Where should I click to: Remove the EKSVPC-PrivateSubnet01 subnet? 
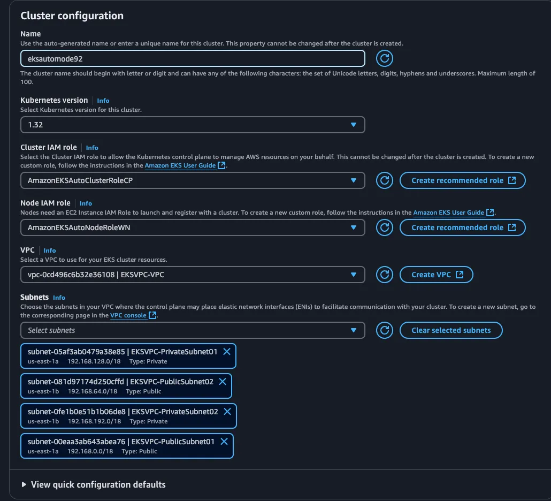226,352
